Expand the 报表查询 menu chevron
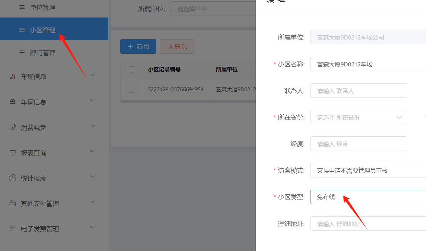Viewport: 426px width, 251px height. pos(92,151)
